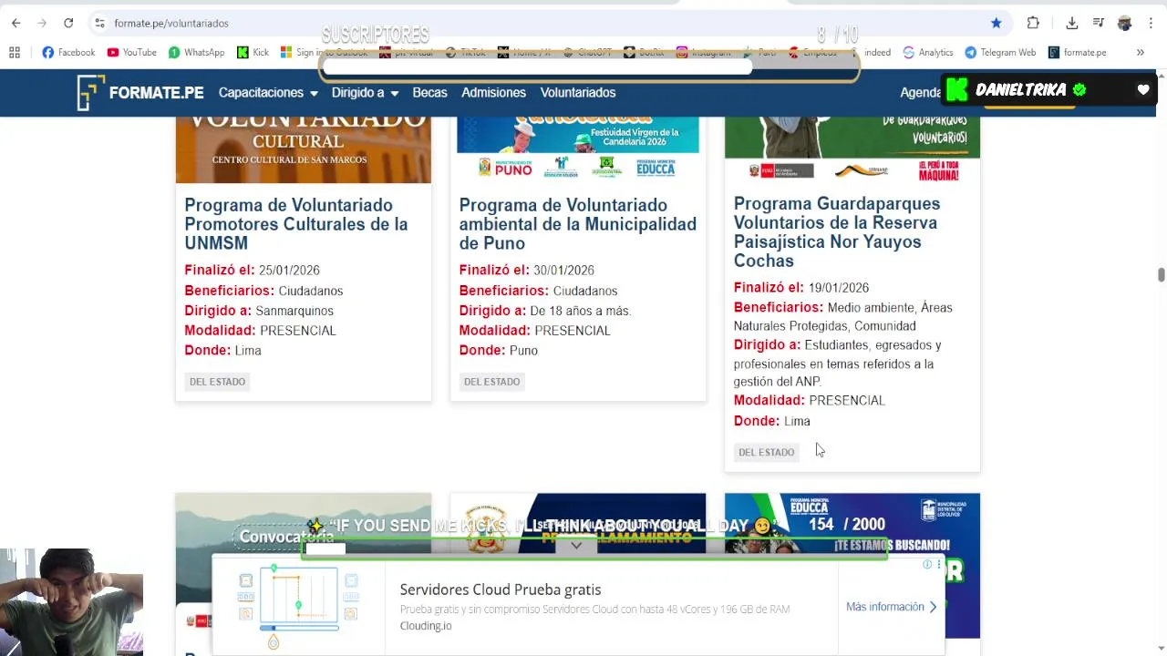
Task: Open the Kick bookmark
Action: (253, 52)
